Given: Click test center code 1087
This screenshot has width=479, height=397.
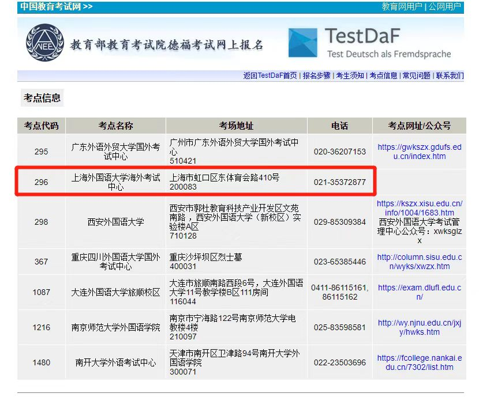Looking at the screenshot, I should point(41,292).
